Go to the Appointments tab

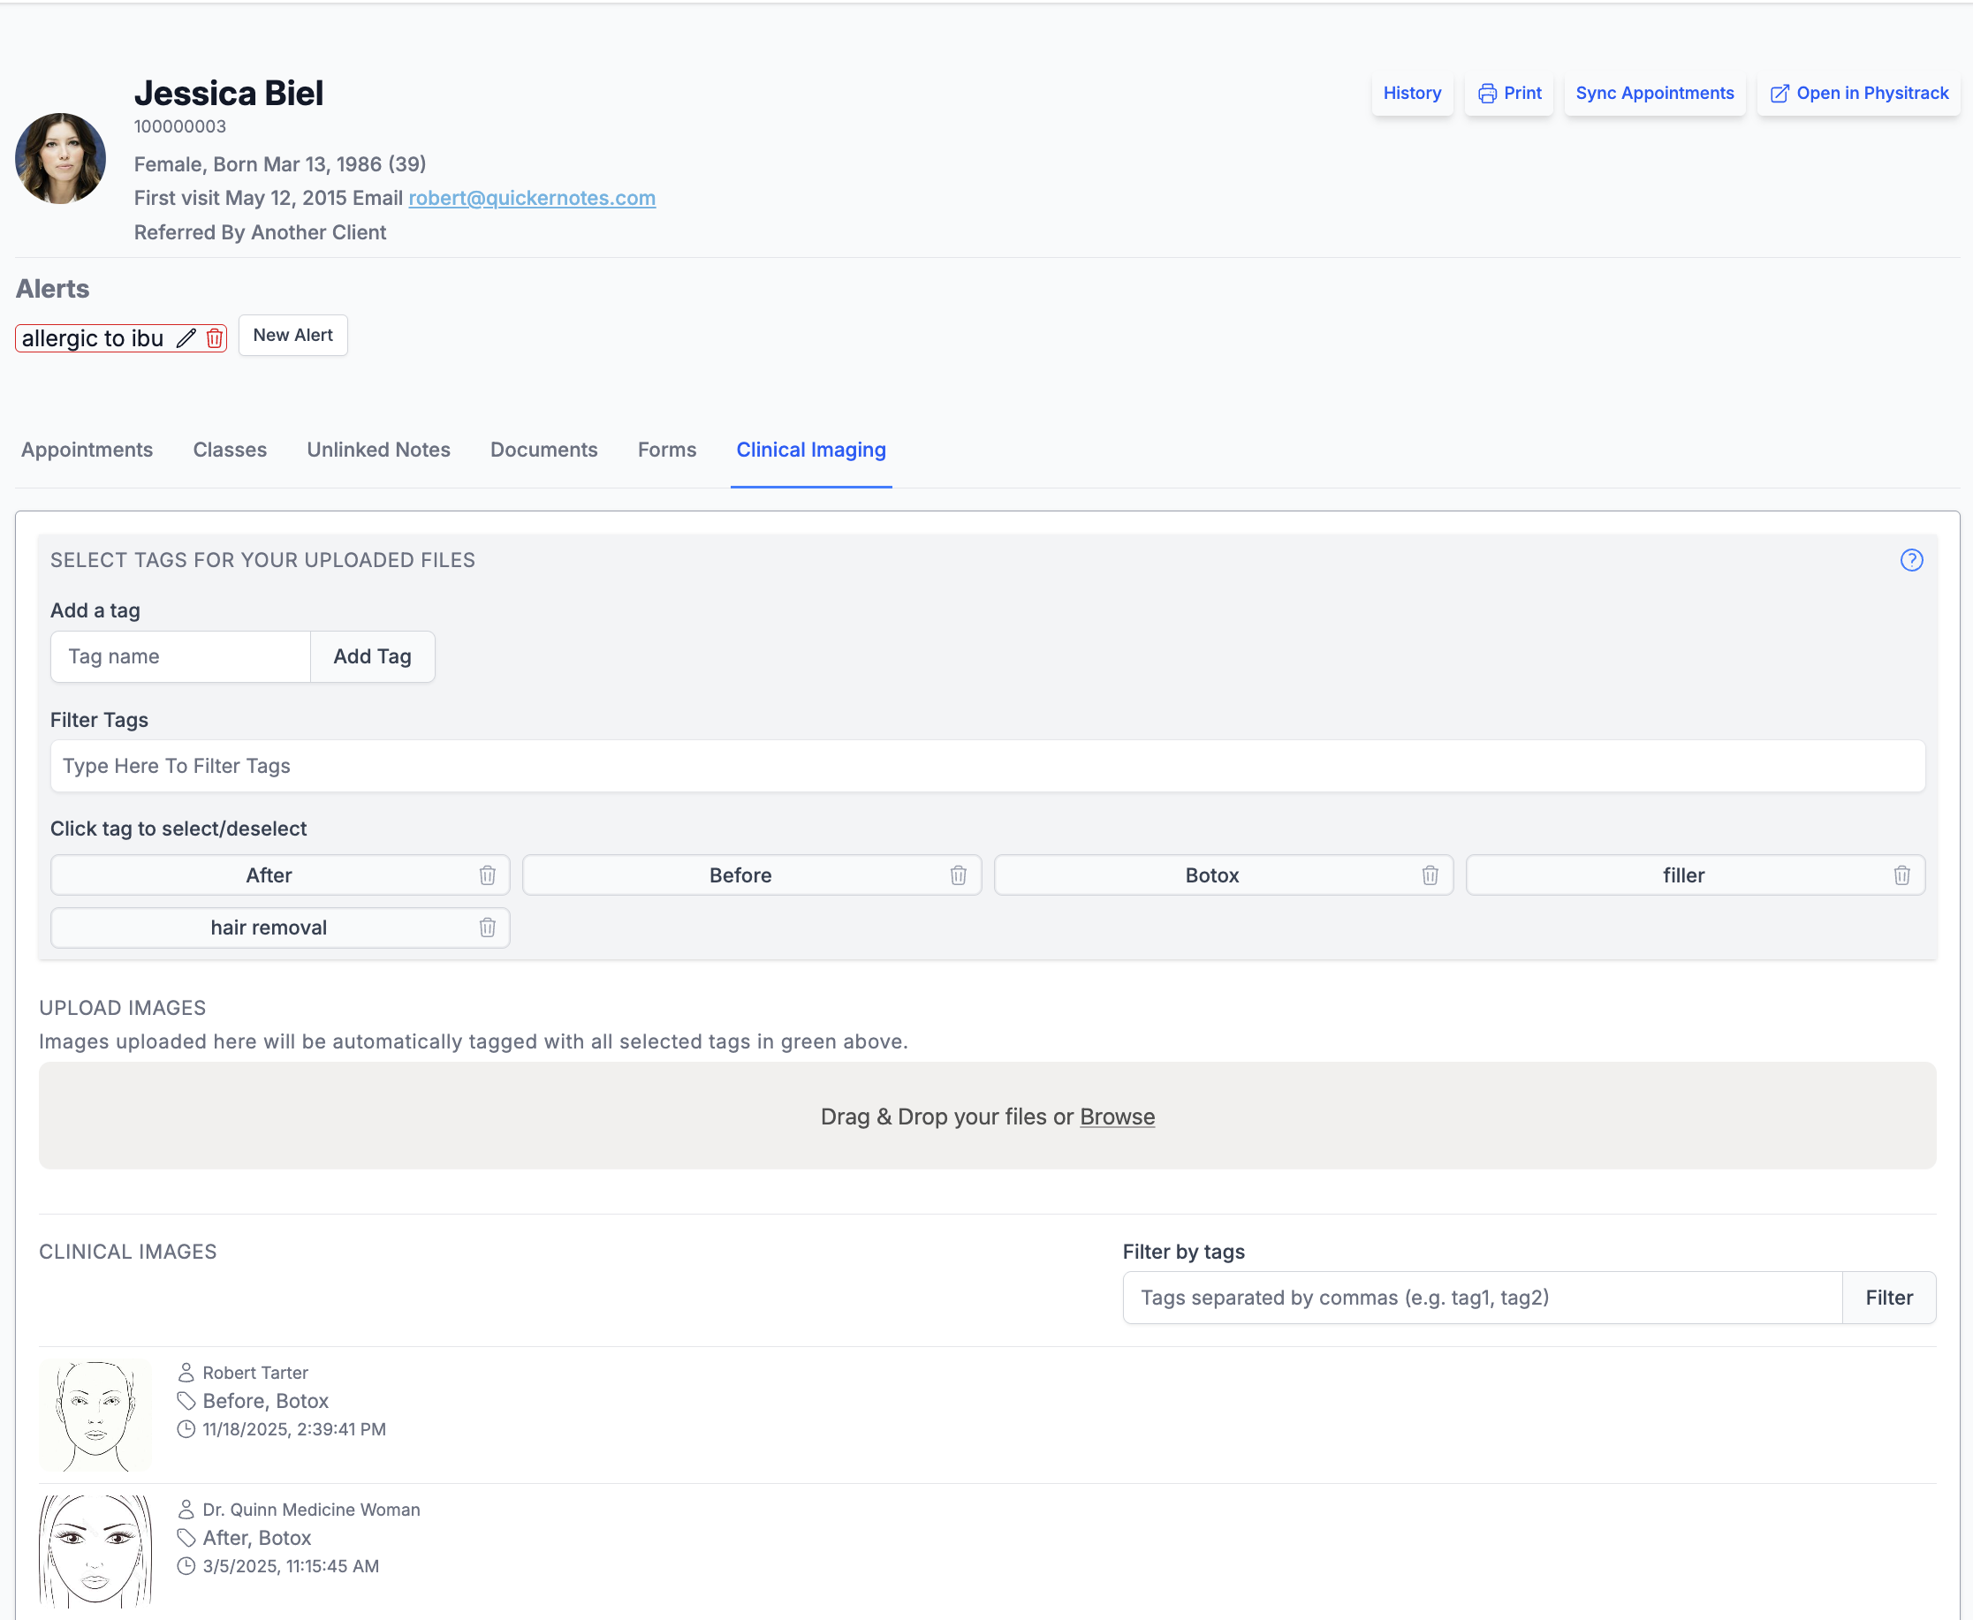[x=87, y=450]
